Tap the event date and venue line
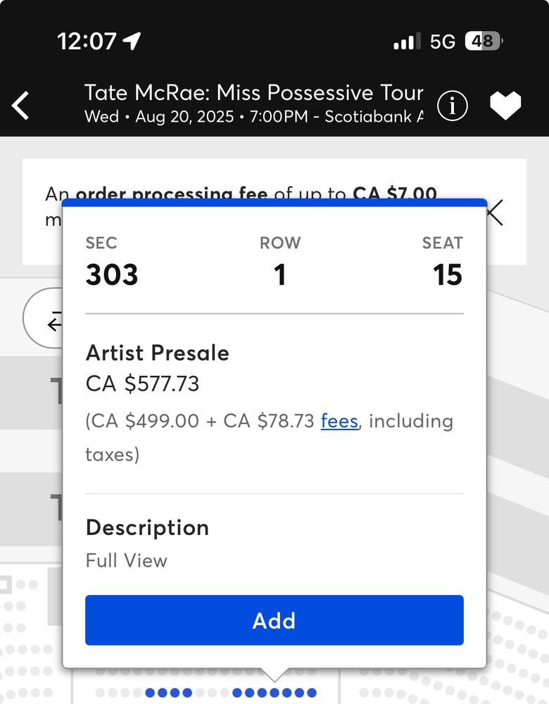 (253, 116)
